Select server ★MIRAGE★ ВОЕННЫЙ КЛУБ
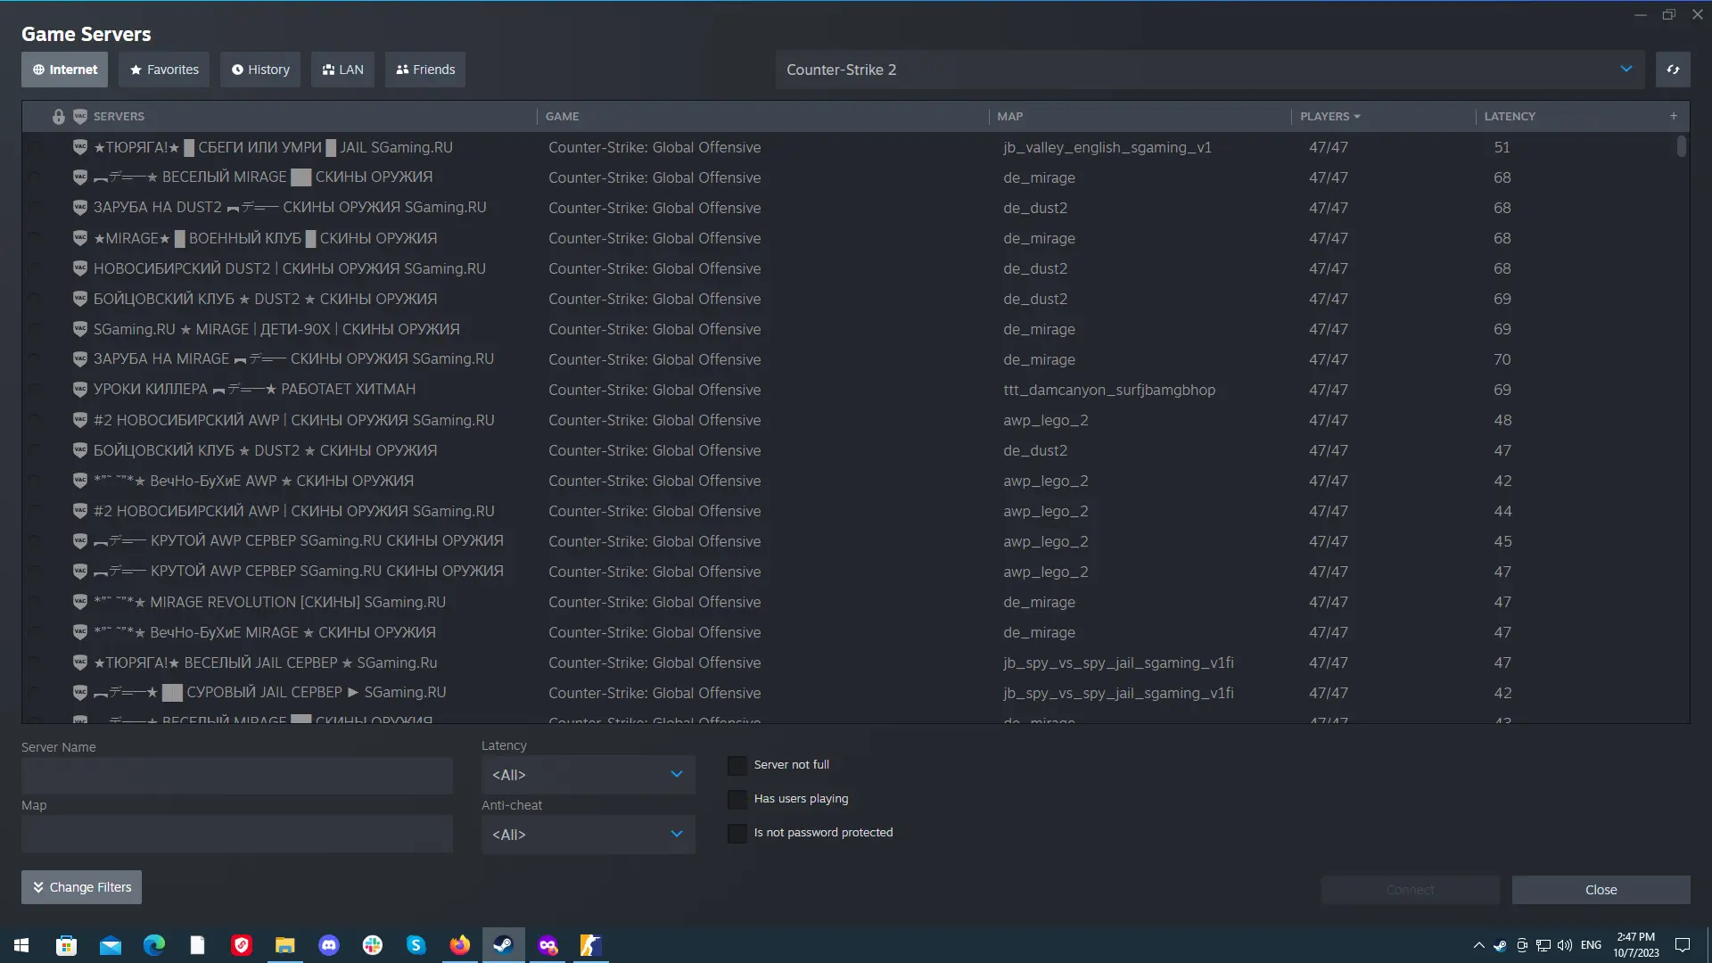The image size is (1712, 963). (x=854, y=238)
